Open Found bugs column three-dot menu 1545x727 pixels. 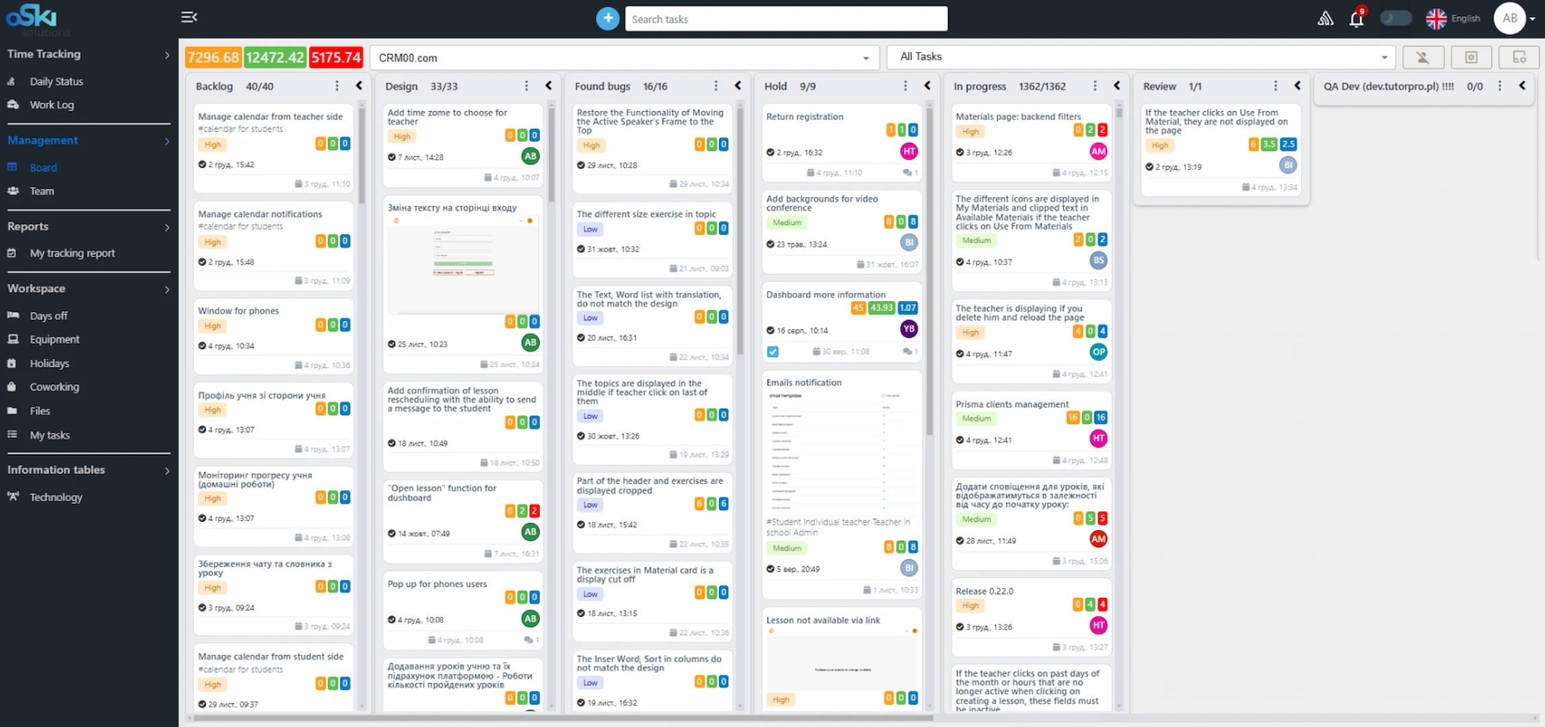(x=716, y=85)
